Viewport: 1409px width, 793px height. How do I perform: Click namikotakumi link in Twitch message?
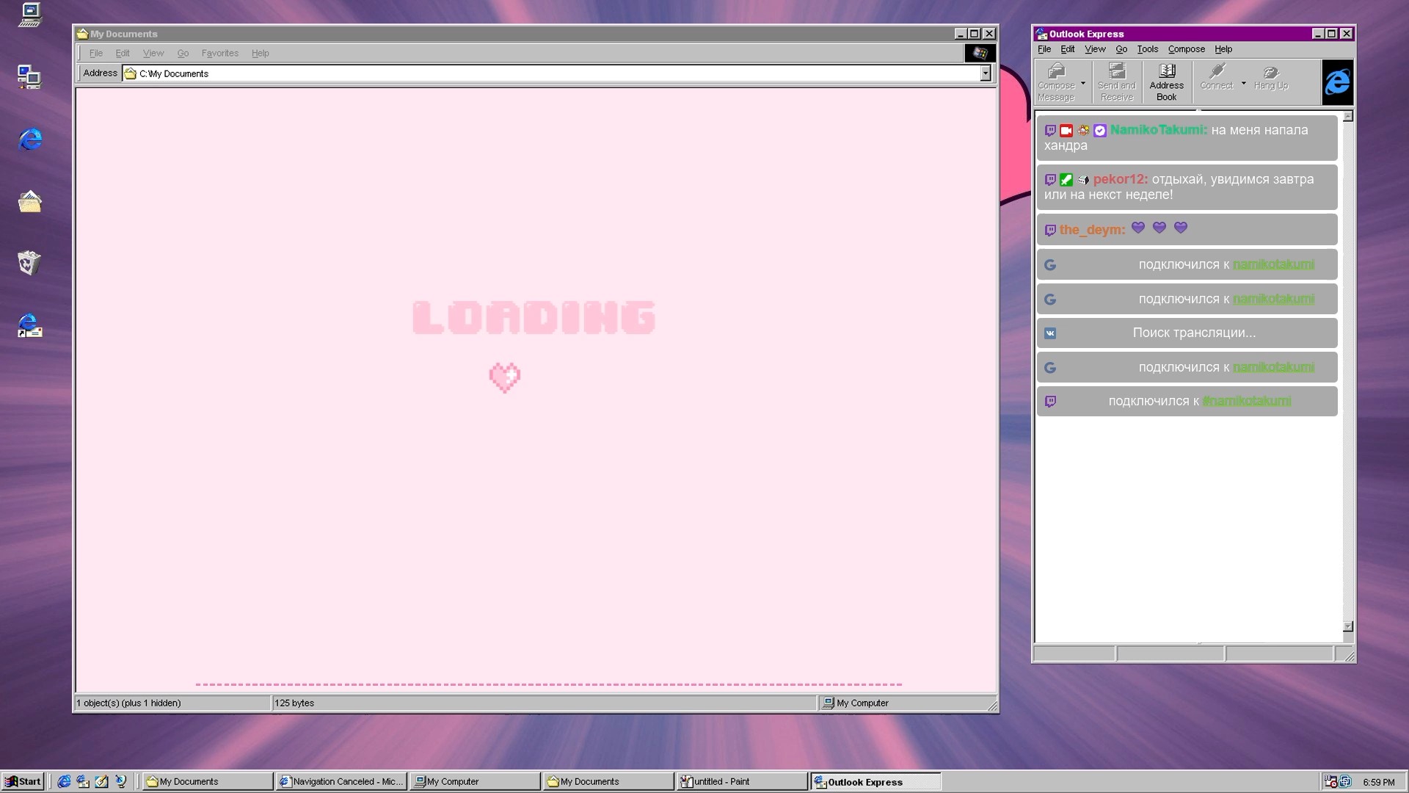(1246, 401)
